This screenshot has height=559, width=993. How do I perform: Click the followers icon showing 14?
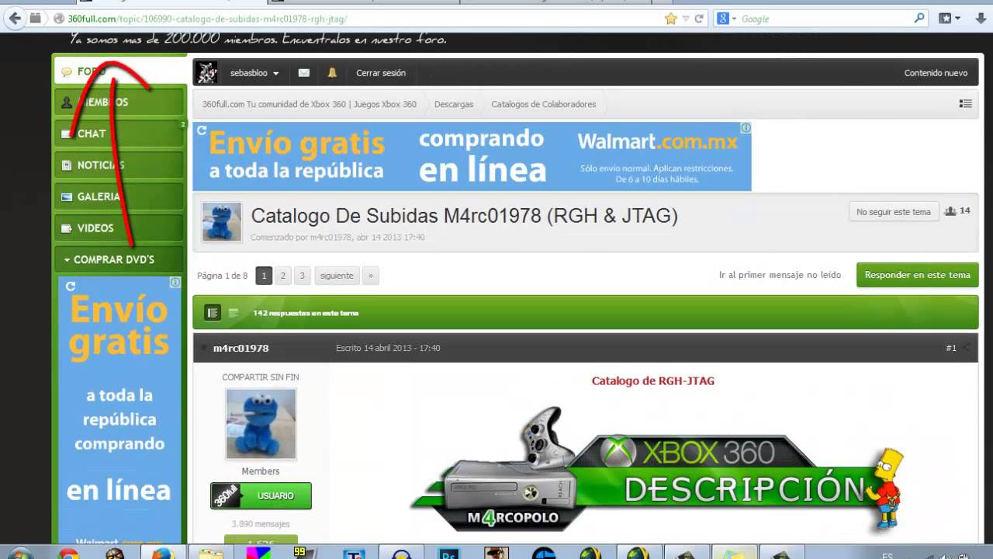pyautogui.click(x=950, y=211)
